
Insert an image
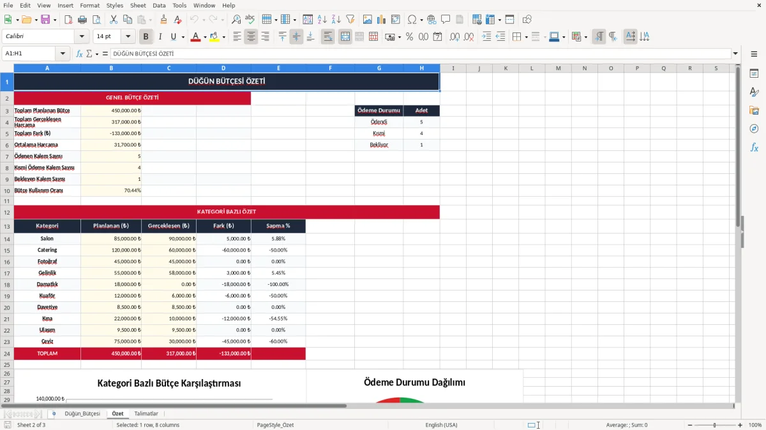(x=368, y=20)
